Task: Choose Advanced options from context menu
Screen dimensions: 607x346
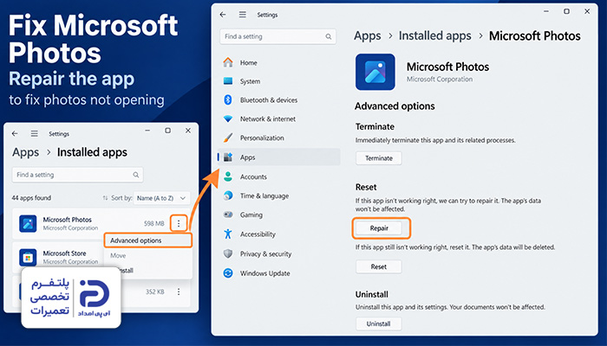Action: point(148,240)
